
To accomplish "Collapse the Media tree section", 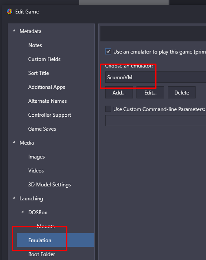I will (x=14, y=142).
